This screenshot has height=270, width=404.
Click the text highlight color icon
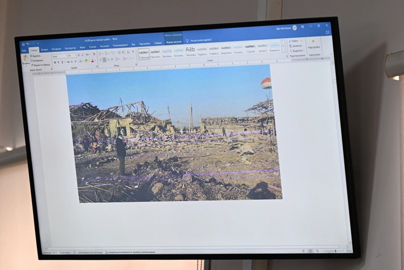(86, 61)
